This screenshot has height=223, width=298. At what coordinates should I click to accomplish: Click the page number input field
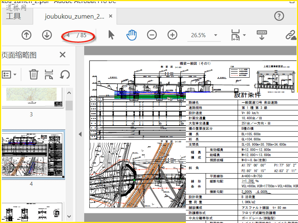[x=69, y=35]
